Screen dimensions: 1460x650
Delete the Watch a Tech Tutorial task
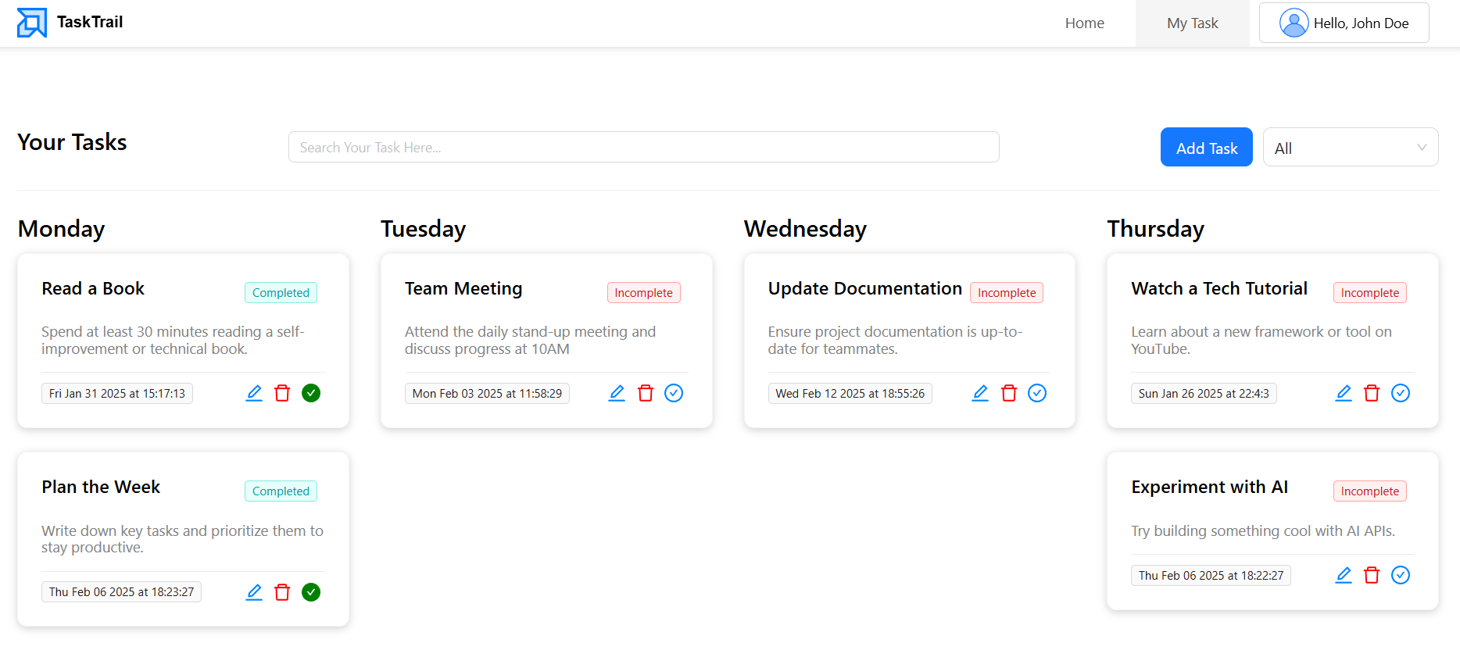[x=1372, y=393]
